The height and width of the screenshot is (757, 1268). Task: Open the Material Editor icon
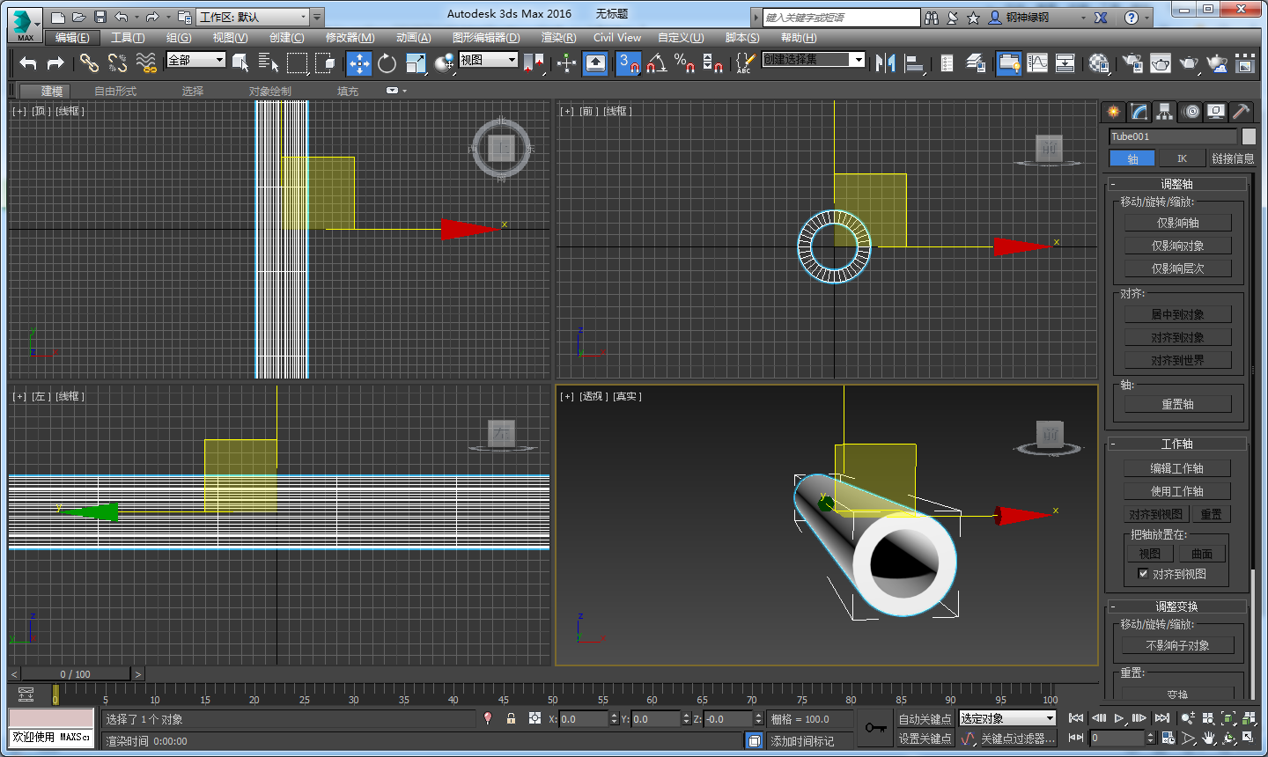(x=1099, y=62)
